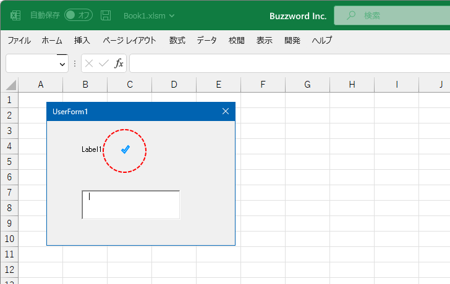Click inside the UserForm1 text box
The image size is (450, 284).
tap(131, 204)
